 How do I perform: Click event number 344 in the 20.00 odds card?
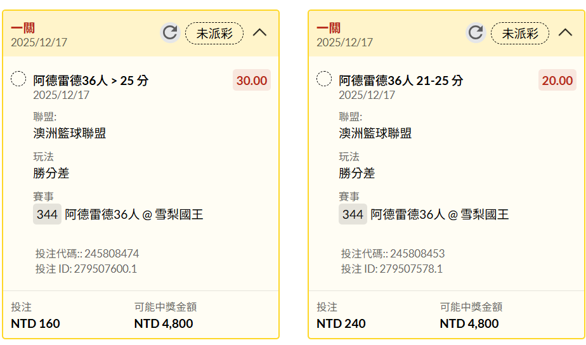point(353,214)
